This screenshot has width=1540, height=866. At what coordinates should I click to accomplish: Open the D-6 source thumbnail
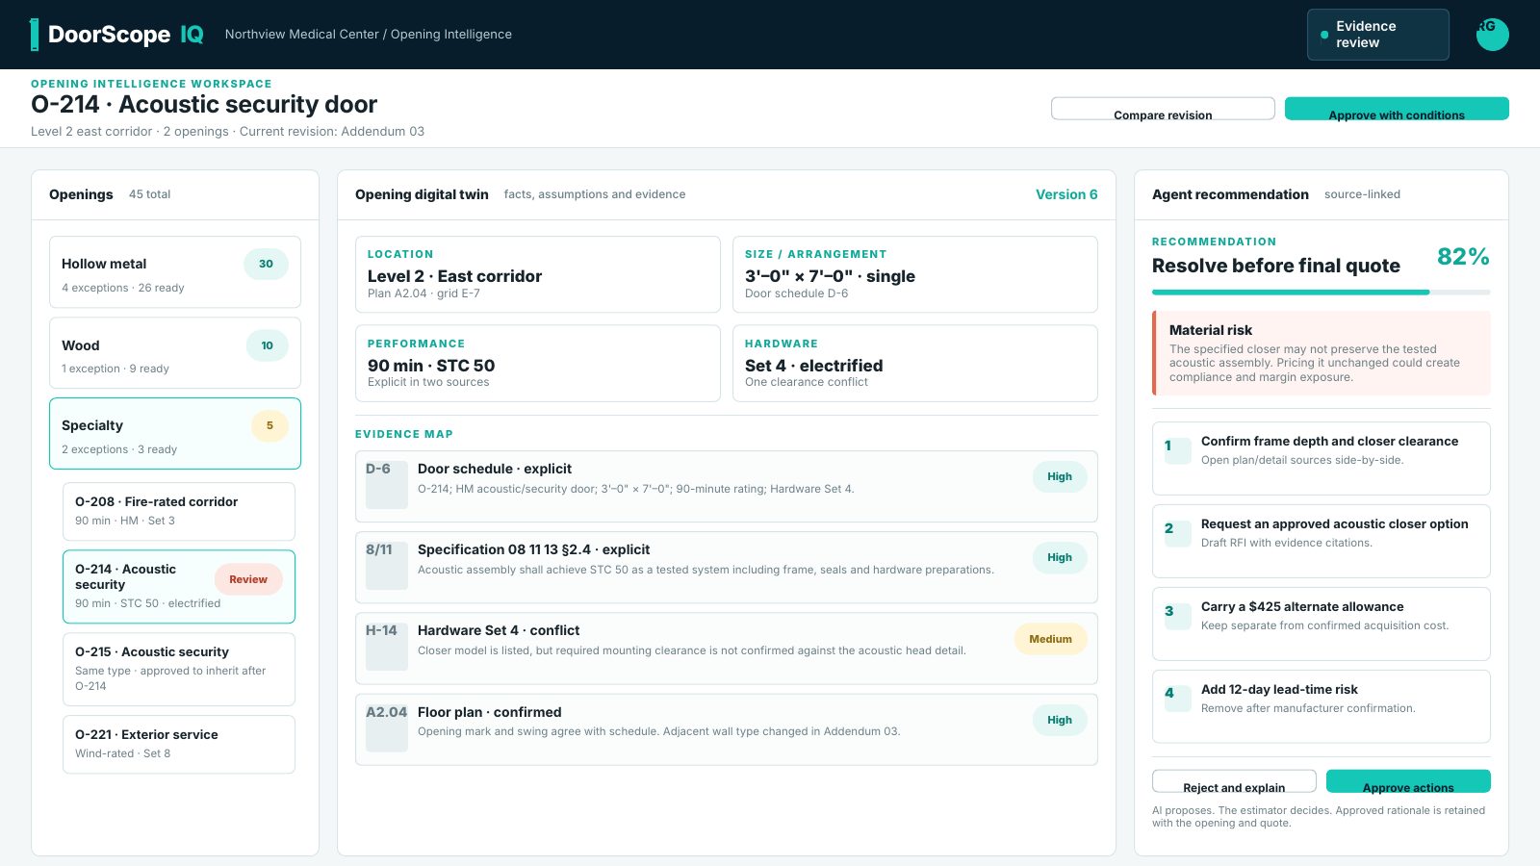point(386,485)
